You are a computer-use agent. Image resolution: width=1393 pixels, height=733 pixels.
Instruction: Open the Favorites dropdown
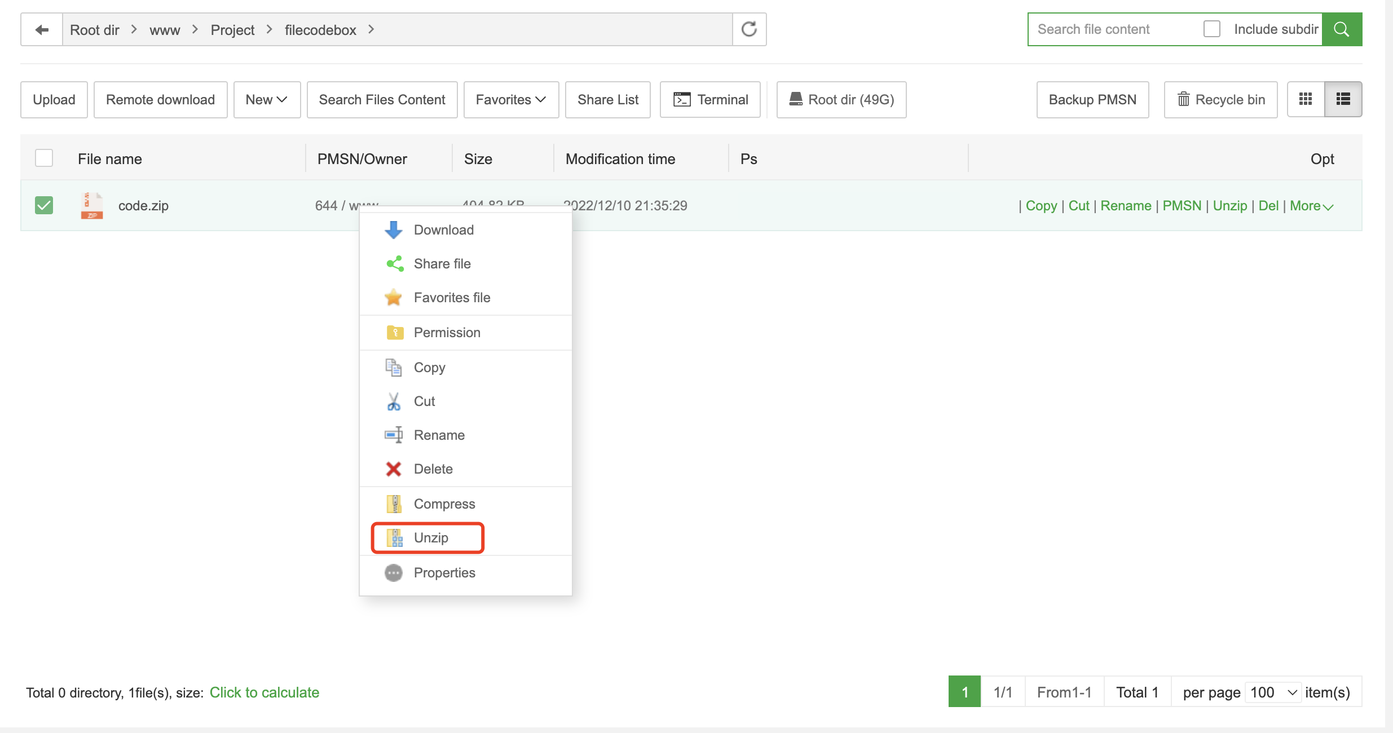pos(511,99)
